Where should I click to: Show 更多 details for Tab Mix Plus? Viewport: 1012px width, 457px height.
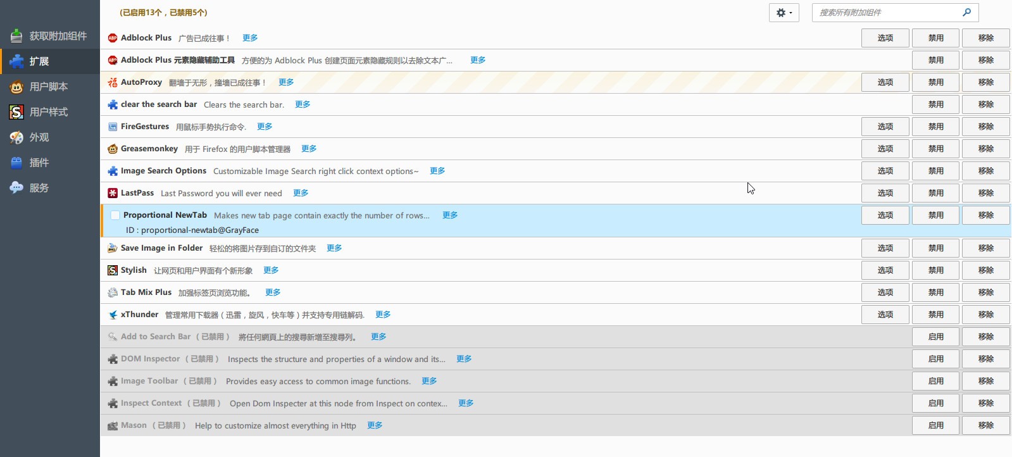tap(273, 292)
